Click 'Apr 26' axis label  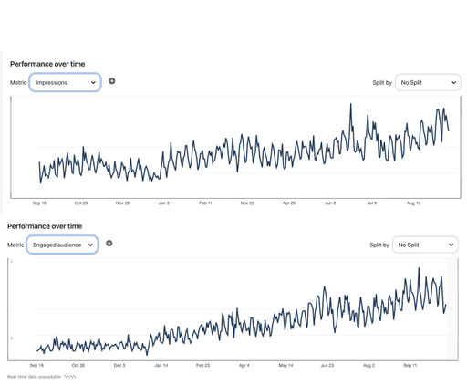click(x=289, y=203)
